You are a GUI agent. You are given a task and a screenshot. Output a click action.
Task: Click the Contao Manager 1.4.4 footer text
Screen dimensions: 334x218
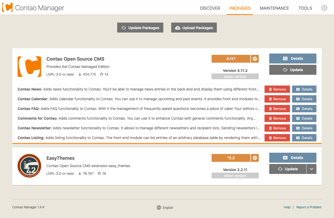pyautogui.click(x=28, y=207)
